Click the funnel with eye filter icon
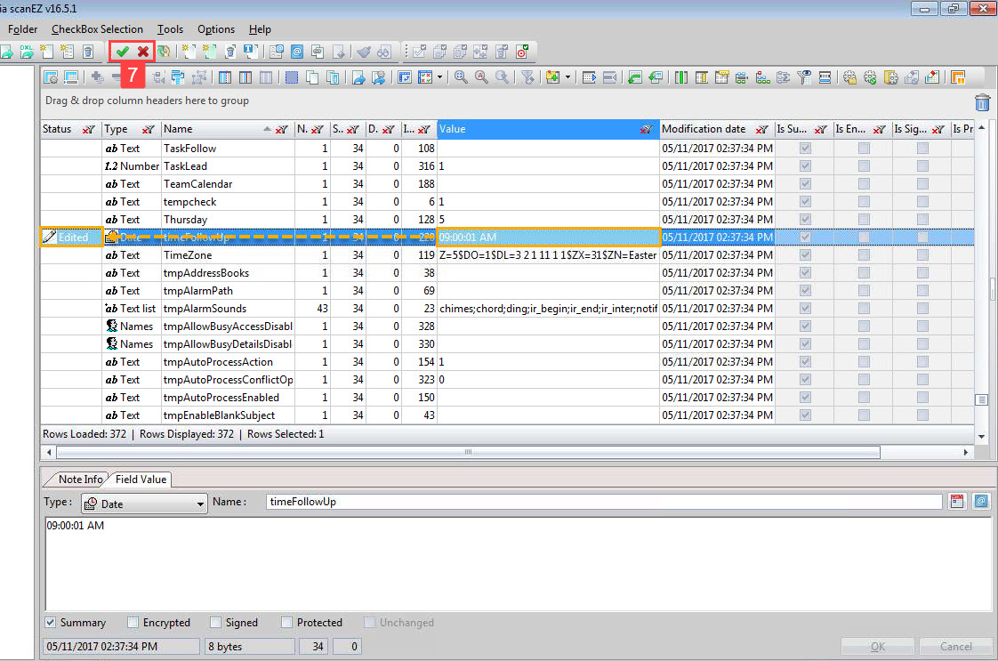 804,77
